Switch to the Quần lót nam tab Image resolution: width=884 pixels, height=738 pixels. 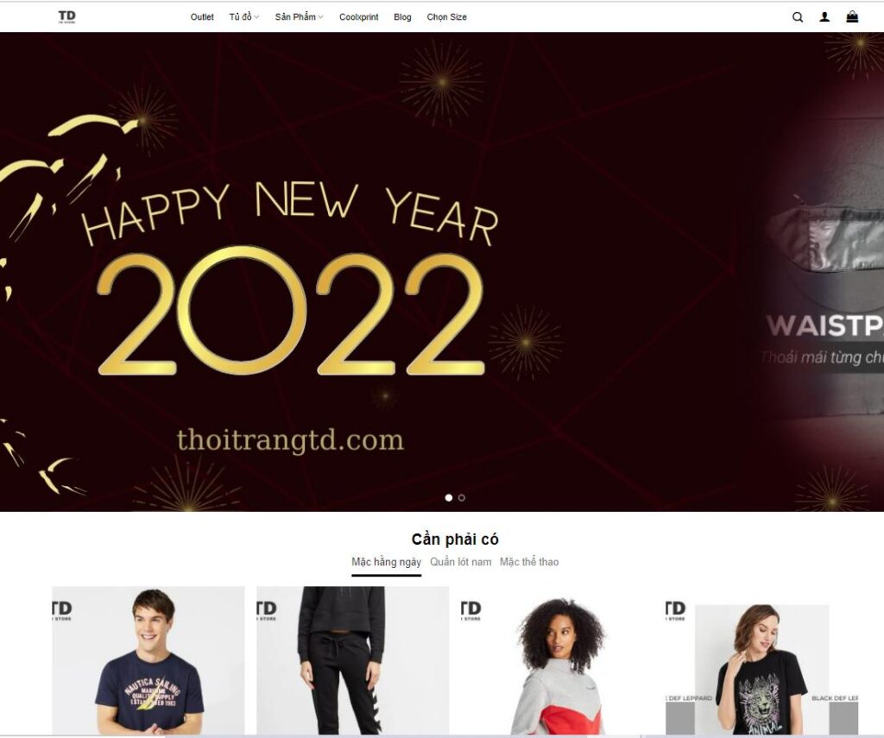pos(461,562)
